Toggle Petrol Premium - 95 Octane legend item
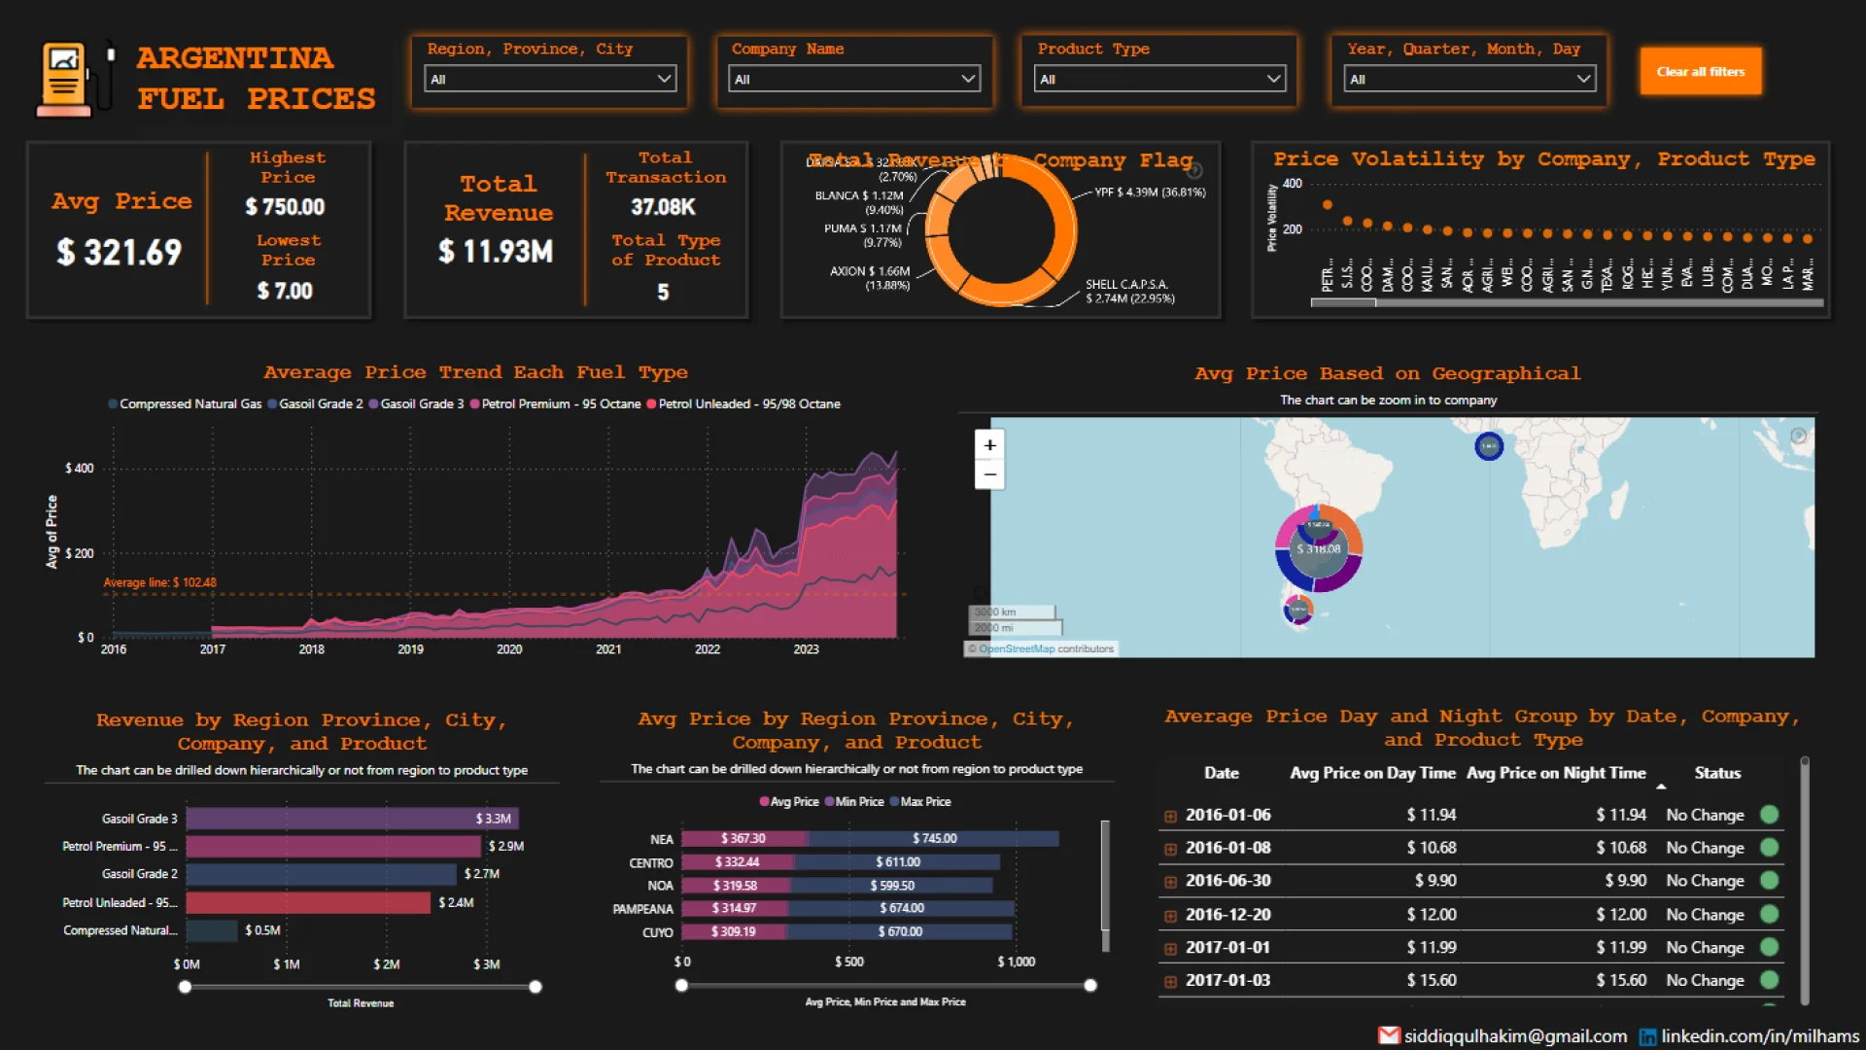 point(555,403)
